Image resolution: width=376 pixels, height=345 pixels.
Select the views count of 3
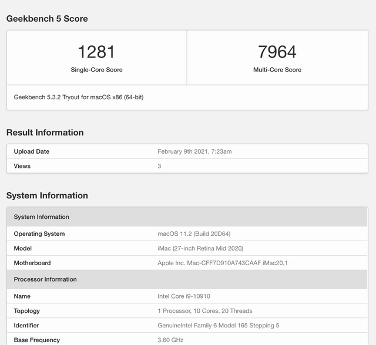pyautogui.click(x=159, y=166)
